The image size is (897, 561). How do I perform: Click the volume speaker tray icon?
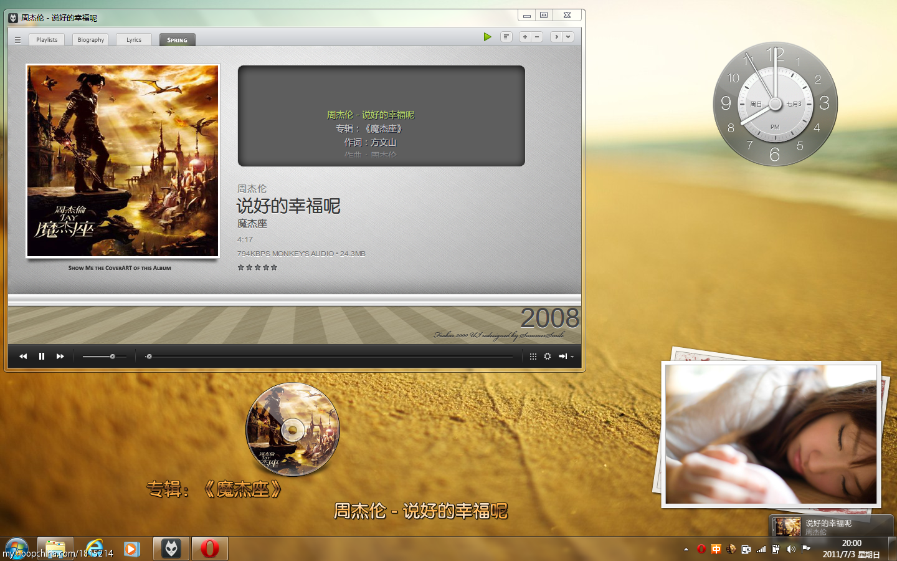[x=791, y=549]
